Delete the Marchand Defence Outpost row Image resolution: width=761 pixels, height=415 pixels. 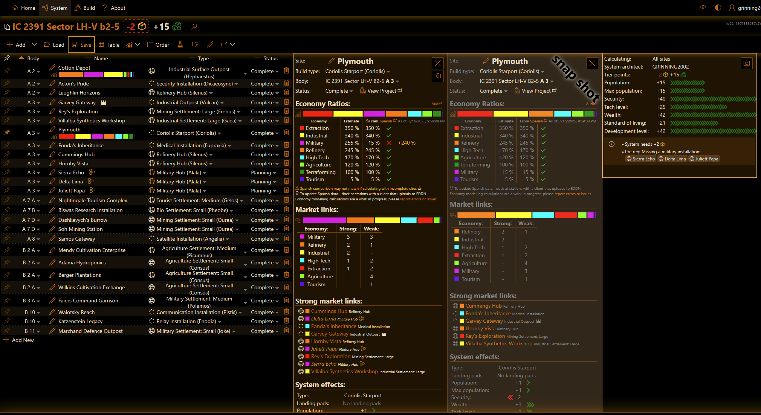[286, 331]
